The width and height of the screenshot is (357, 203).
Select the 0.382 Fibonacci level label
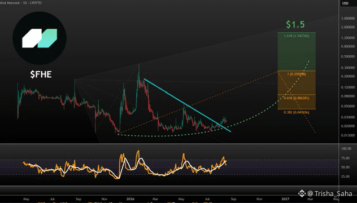297,112
